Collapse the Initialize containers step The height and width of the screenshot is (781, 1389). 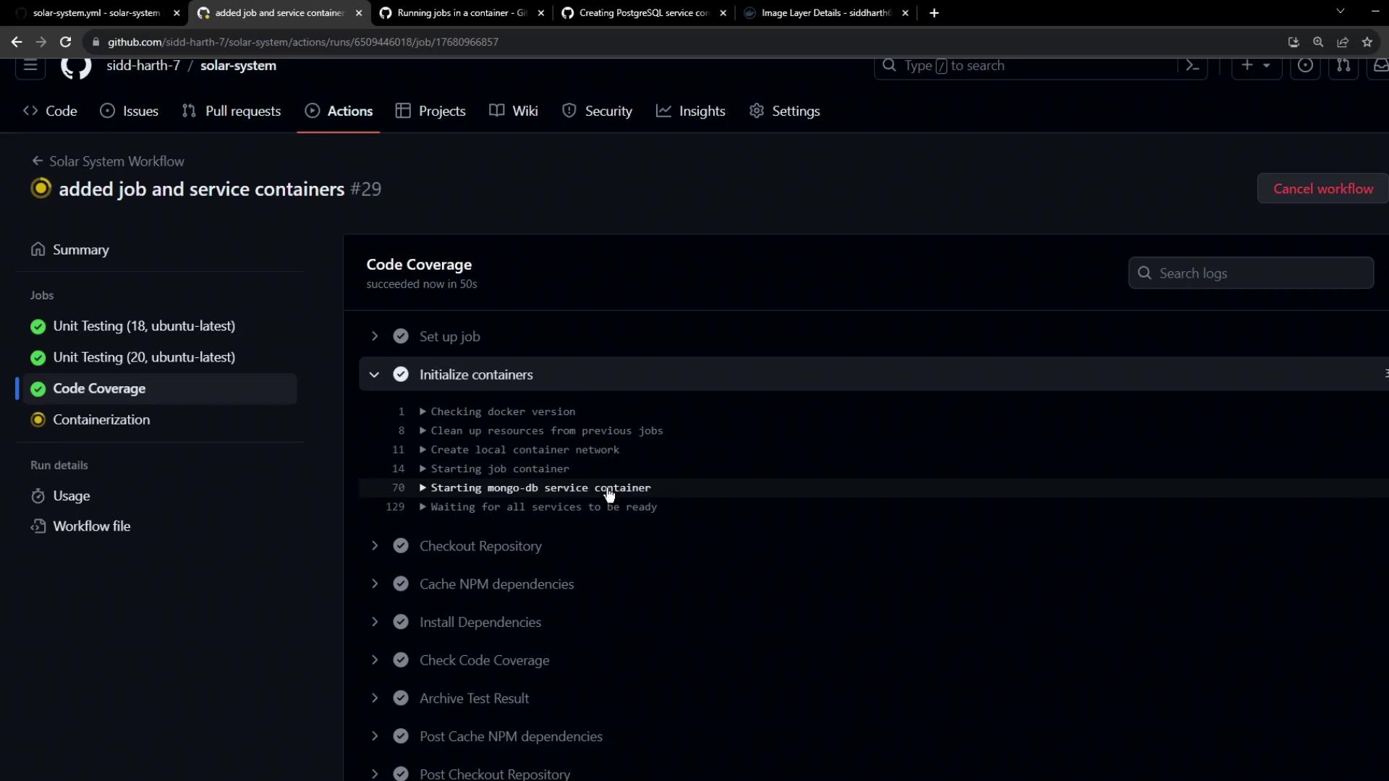(x=374, y=375)
